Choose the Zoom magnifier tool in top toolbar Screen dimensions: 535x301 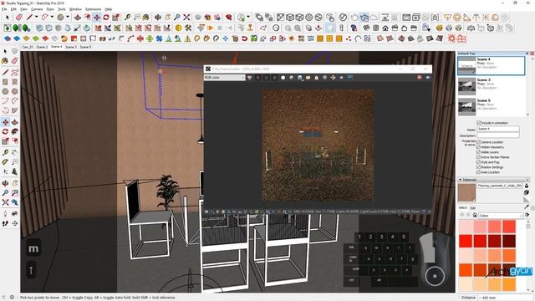[x=177, y=17]
